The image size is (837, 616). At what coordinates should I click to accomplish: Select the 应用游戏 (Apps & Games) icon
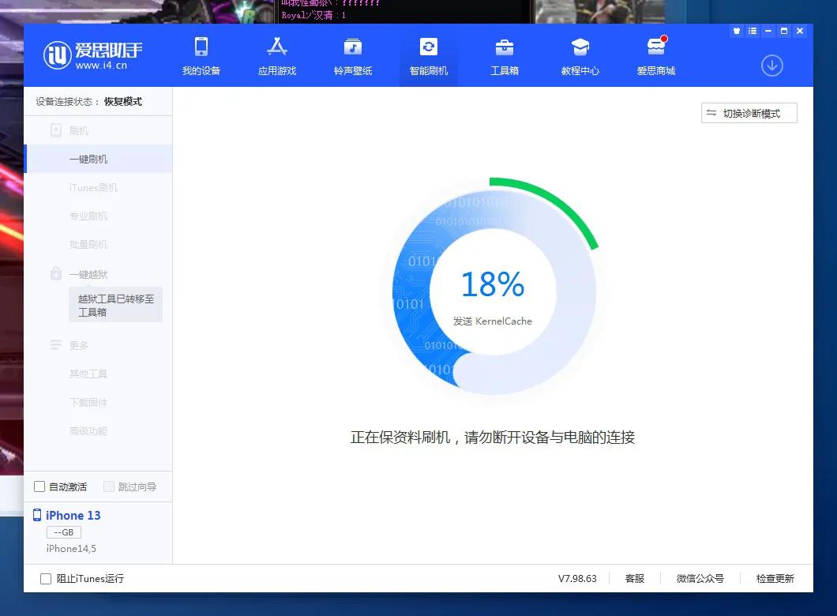(x=276, y=55)
